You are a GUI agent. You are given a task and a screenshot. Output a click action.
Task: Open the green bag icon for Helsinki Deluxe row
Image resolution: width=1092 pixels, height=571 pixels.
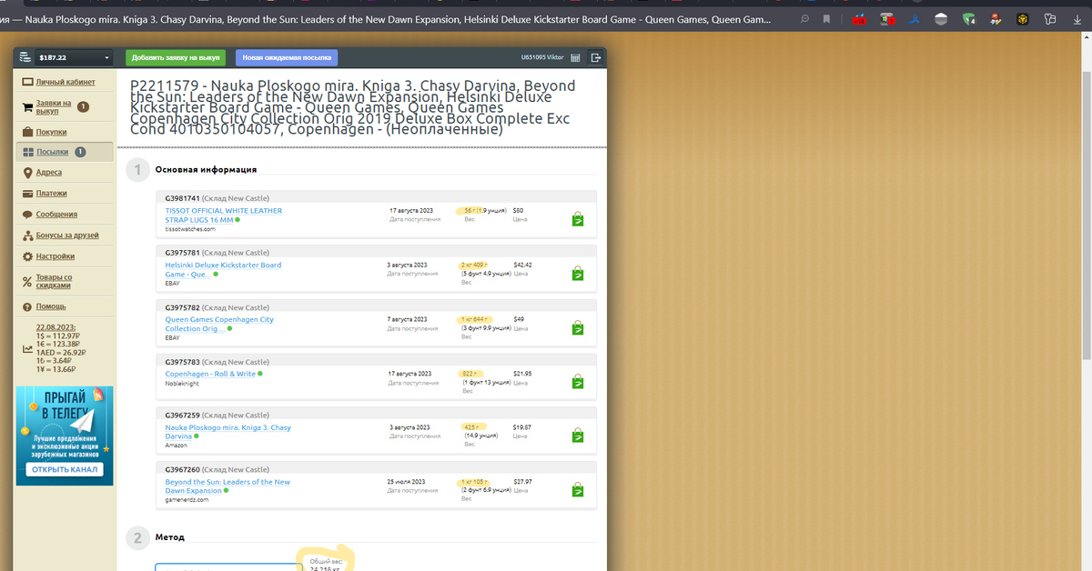(x=577, y=274)
